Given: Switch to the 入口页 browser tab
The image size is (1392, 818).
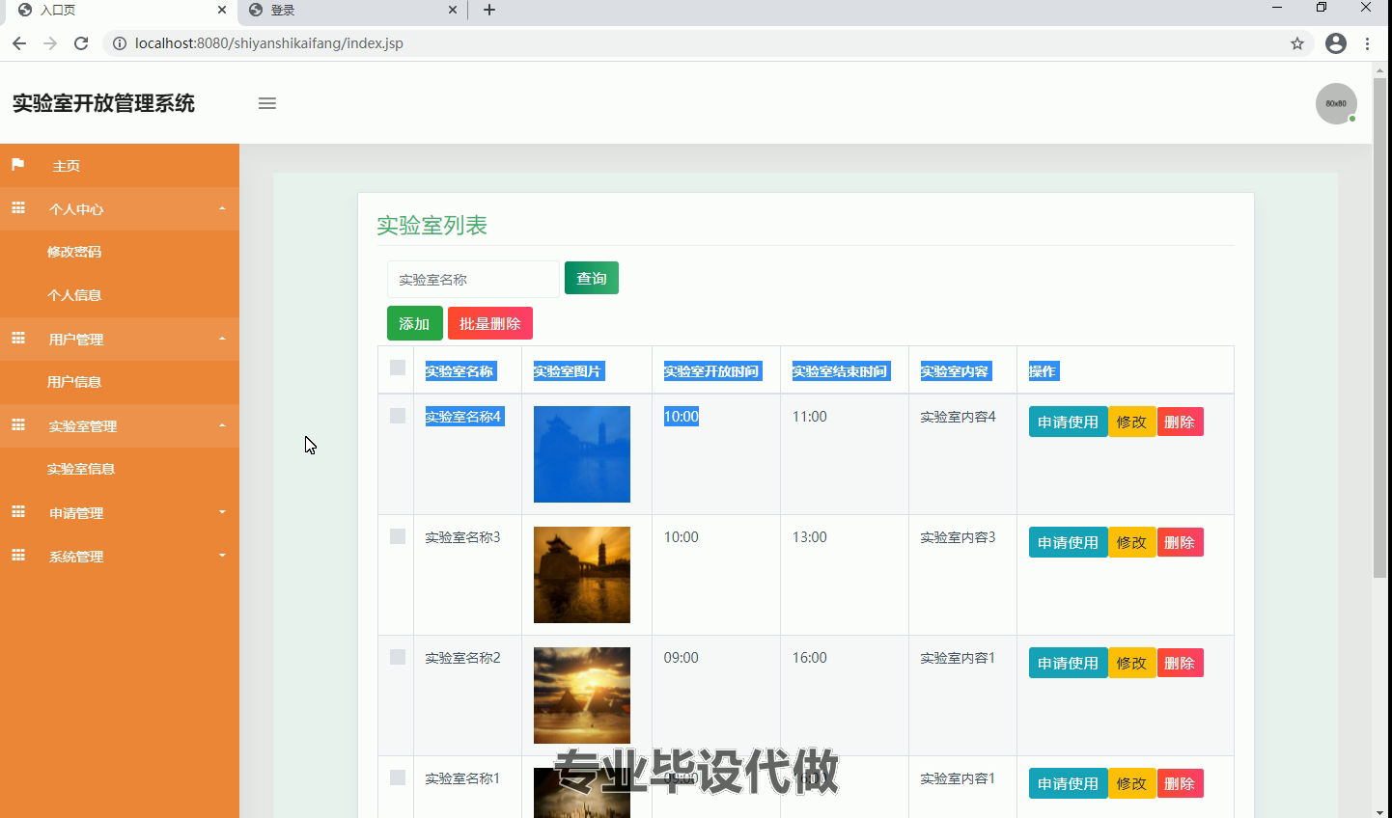Looking at the screenshot, I should (120, 11).
